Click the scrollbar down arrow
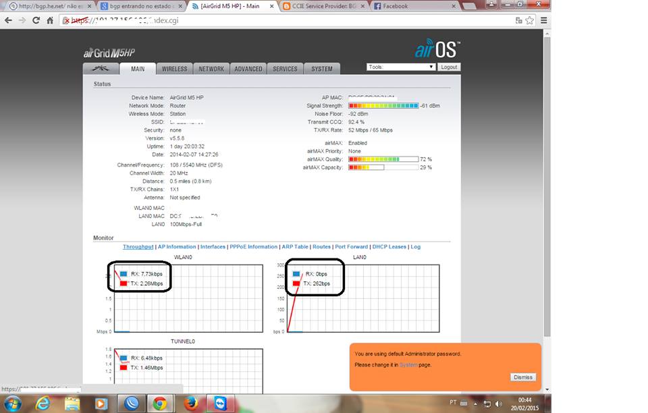The width and height of the screenshot is (648, 413). point(547,389)
